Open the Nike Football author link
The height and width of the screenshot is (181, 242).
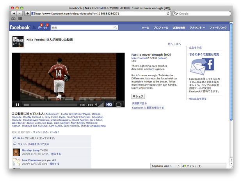[139, 58]
